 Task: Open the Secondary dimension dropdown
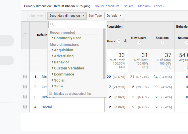coord(67,16)
